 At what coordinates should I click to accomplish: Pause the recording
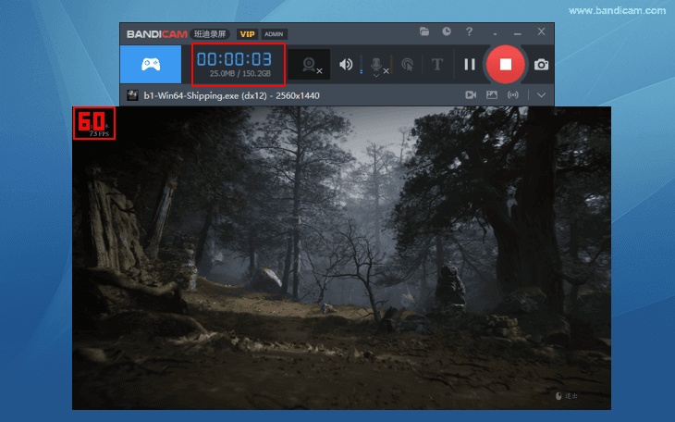point(470,65)
